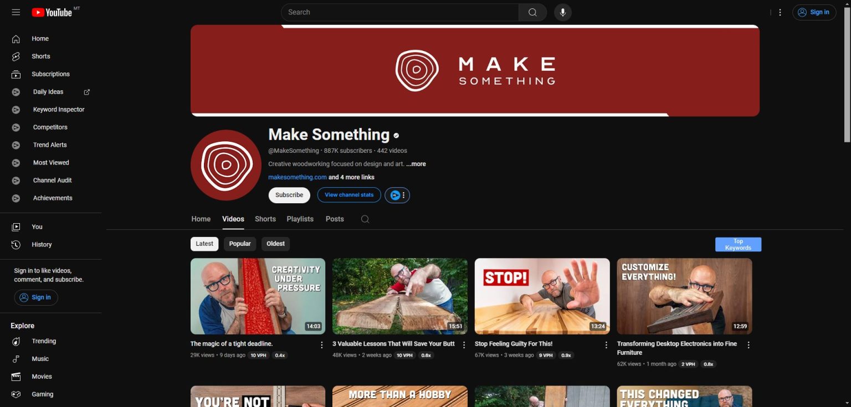Expand the channel description with ...more
This screenshot has height=407, width=851.
pos(415,164)
